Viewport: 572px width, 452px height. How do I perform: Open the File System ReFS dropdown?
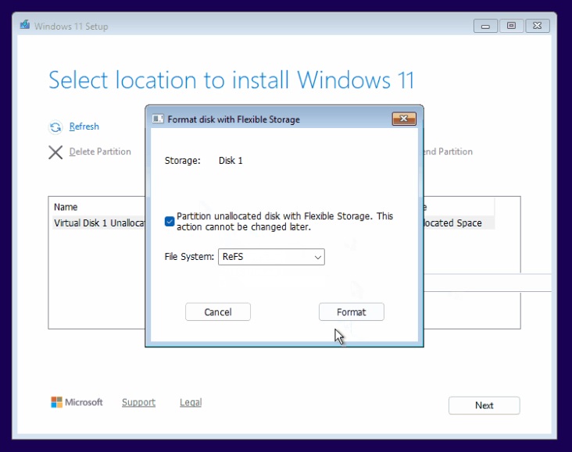pyautogui.click(x=271, y=257)
